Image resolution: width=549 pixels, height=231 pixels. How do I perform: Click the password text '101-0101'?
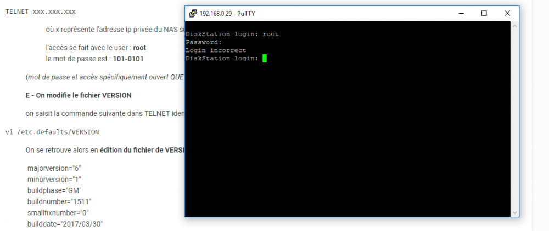coord(128,59)
